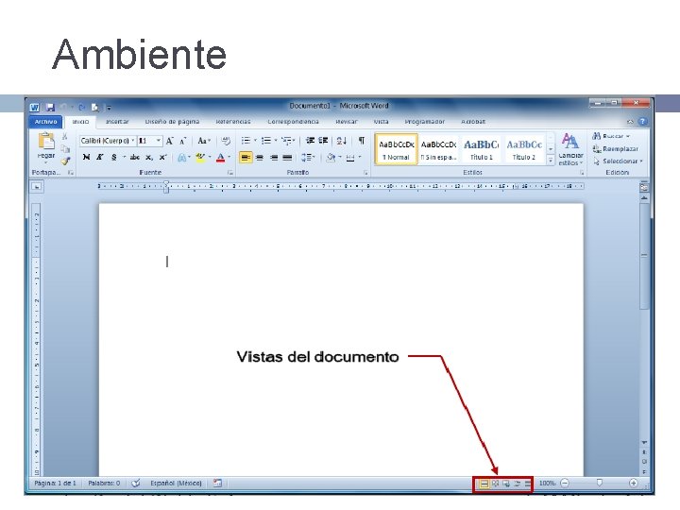Click the Shrink Font icon
Viewport: 680px width, 510px height.
[183, 141]
